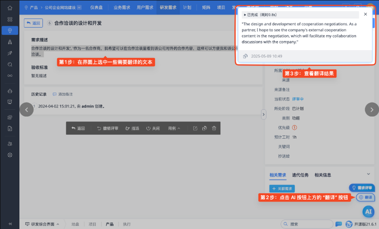Copy translation result using copy icon

point(245,56)
